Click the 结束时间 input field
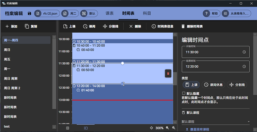The width and height of the screenshot is (257, 132). 216,66
